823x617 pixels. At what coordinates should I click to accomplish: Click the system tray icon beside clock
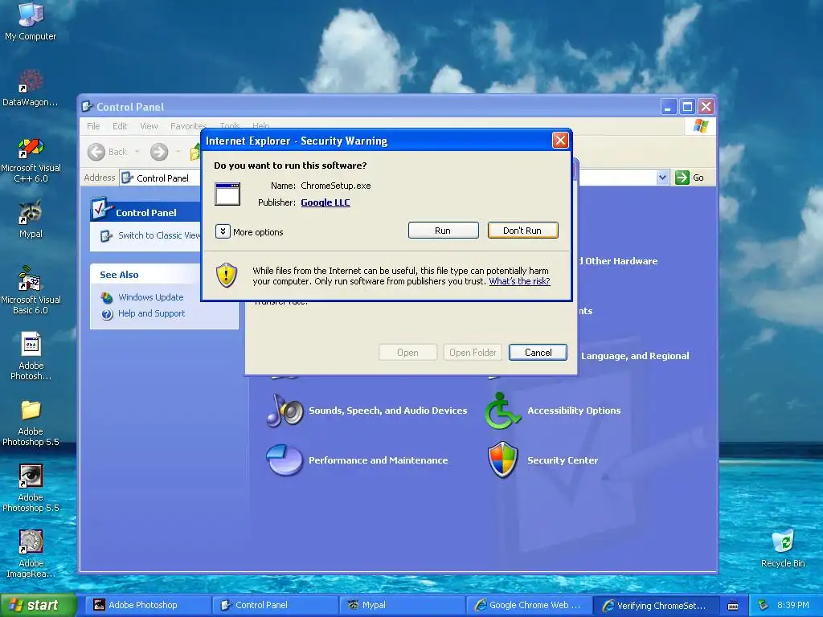point(763,605)
